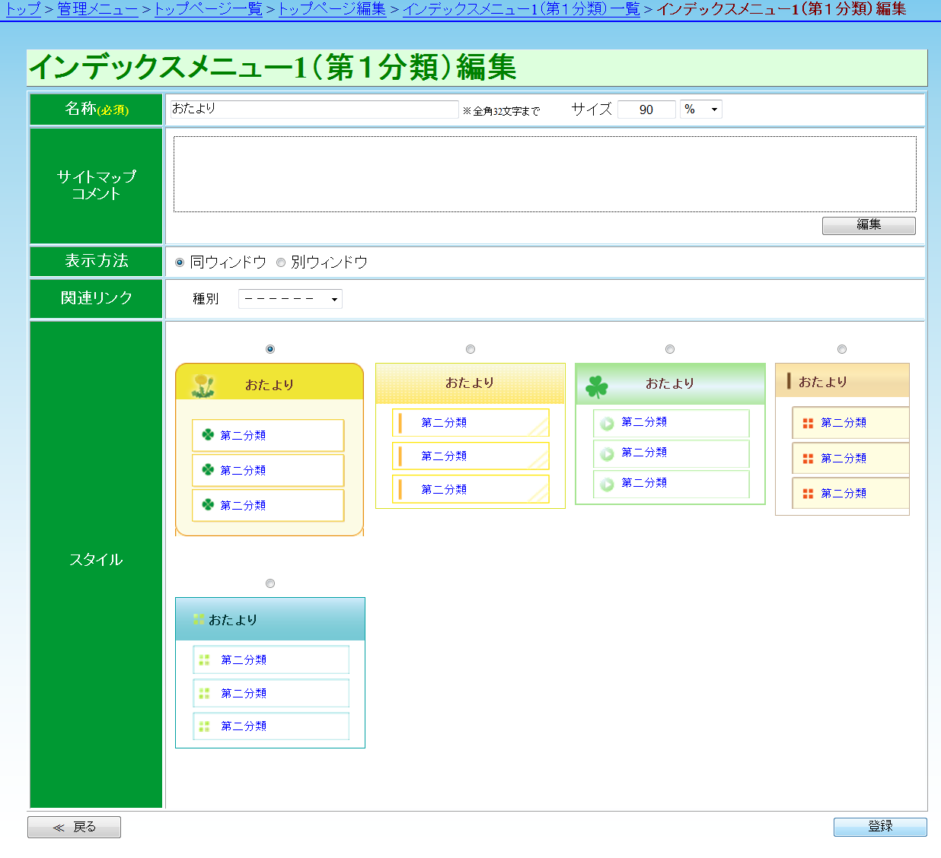Screen dimensions: 941x858
Task: Open the size unit % dropdown
Action: pyautogui.click(x=701, y=110)
